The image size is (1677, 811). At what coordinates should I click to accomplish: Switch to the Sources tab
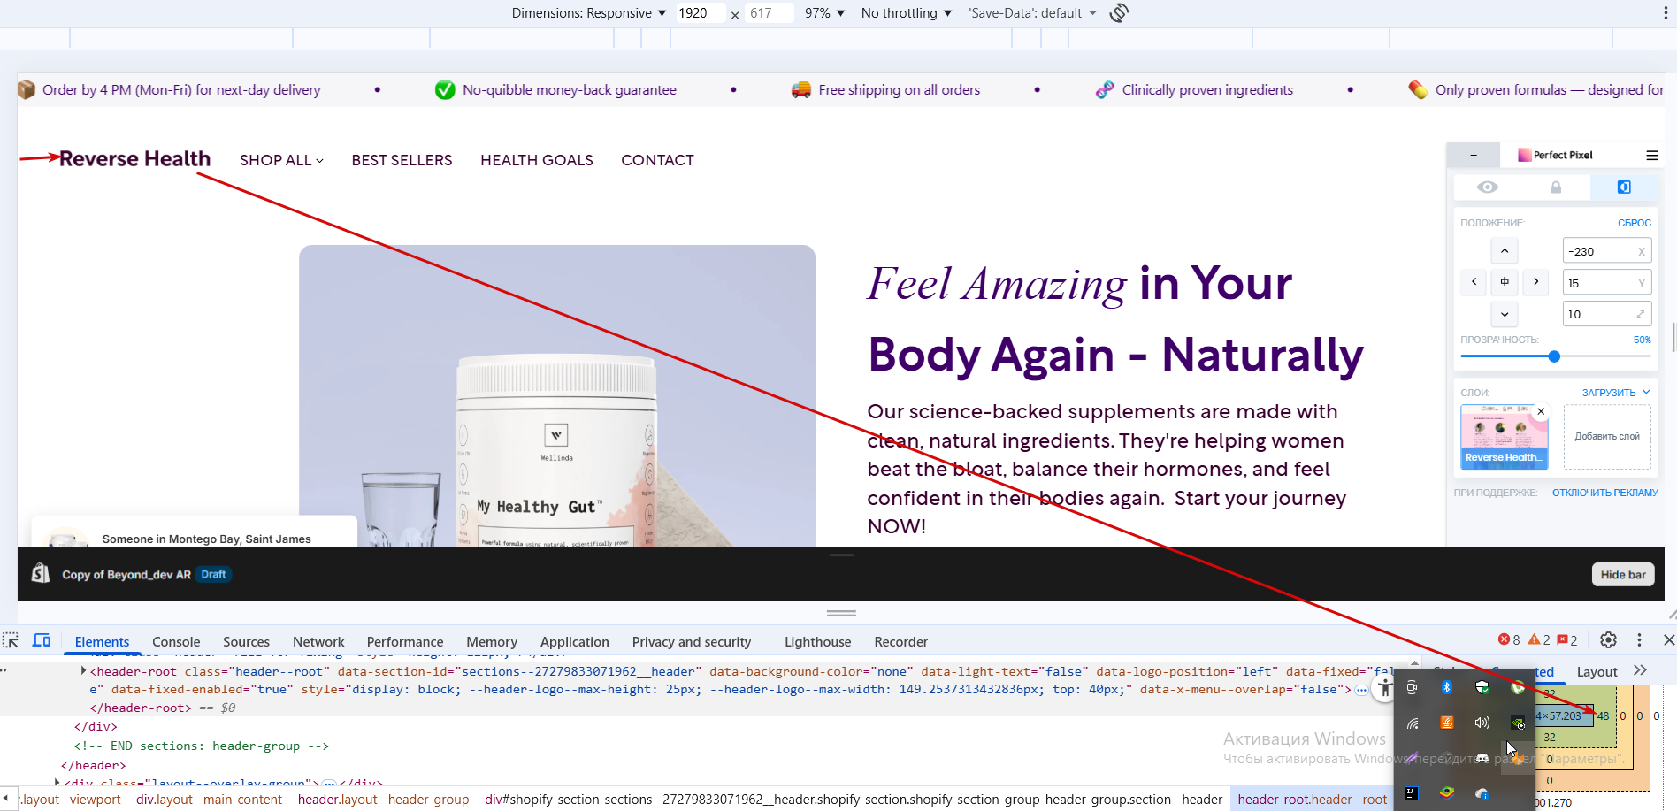coord(246,642)
